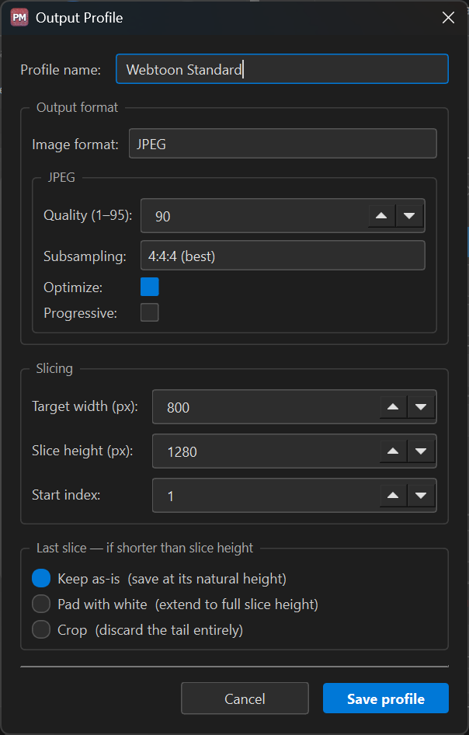
Task: Click the Cancel button
Action: [245, 698]
